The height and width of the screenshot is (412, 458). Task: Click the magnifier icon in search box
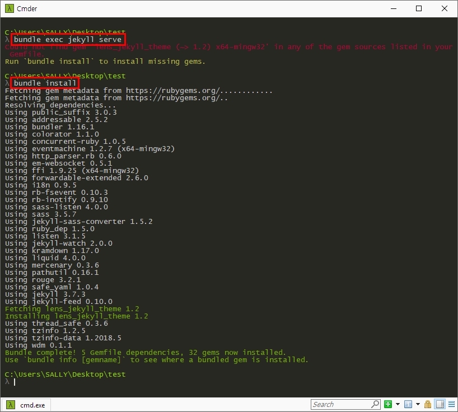point(375,404)
